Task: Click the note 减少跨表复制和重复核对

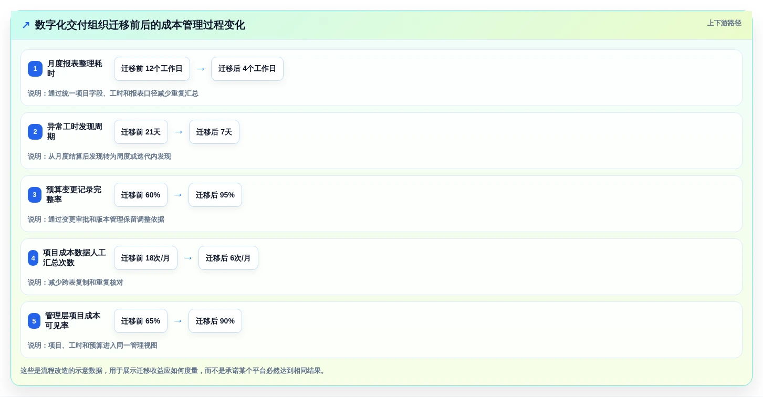Action: coord(76,283)
